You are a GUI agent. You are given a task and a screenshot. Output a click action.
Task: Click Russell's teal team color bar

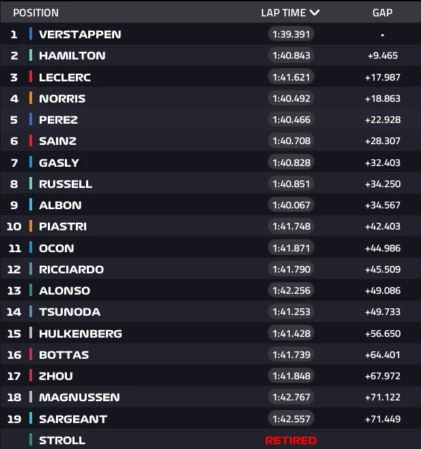[x=31, y=184]
